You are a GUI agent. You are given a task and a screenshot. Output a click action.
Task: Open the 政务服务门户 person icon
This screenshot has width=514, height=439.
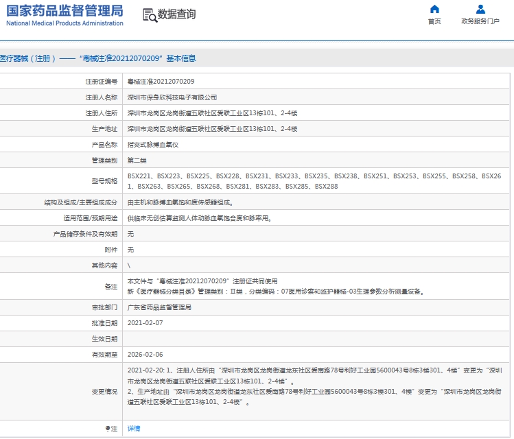480,10
